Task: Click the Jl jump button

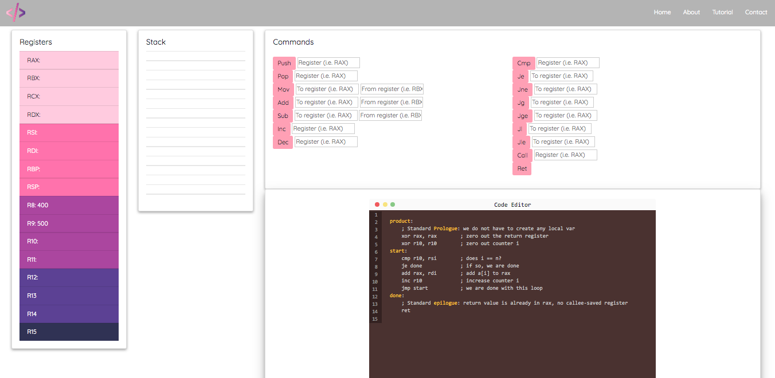Action: 520,129
